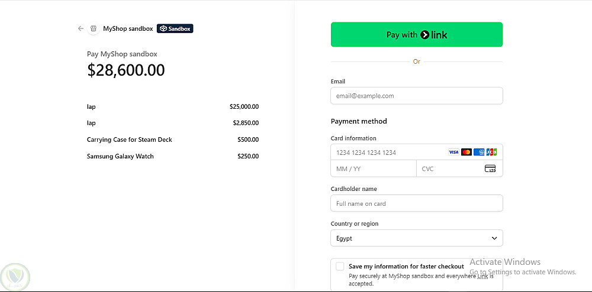Click the CVC card hint icon
Screen dimensions: 592x292
[490, 169]
